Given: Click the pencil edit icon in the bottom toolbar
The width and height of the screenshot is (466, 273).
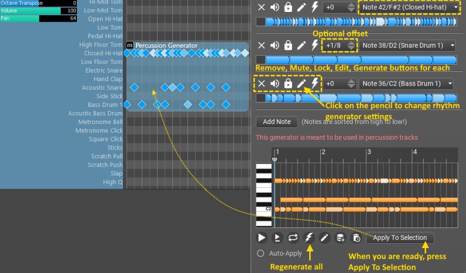Looking at the screenshot, I should (325, 238).
